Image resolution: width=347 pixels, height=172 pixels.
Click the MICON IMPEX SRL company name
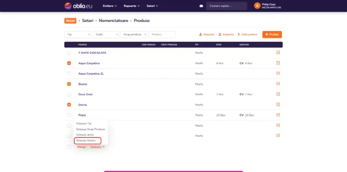(272, 8)
